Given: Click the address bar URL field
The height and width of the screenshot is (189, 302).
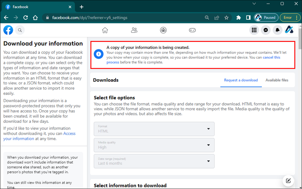Looking at the screenshot, I should pos(123,18).
